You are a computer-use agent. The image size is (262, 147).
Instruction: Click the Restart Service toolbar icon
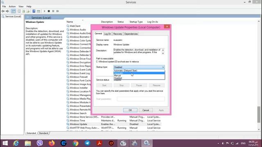click(x=58, y=11)
